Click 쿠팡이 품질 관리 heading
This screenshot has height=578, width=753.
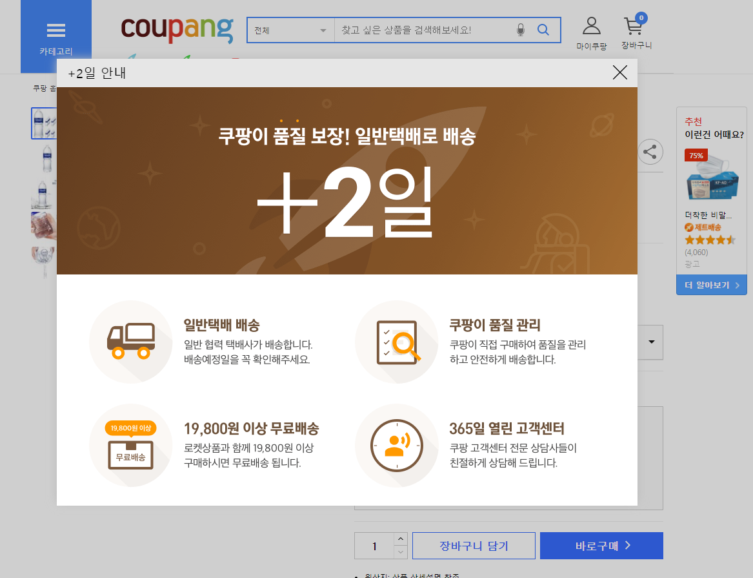(495, 325)
